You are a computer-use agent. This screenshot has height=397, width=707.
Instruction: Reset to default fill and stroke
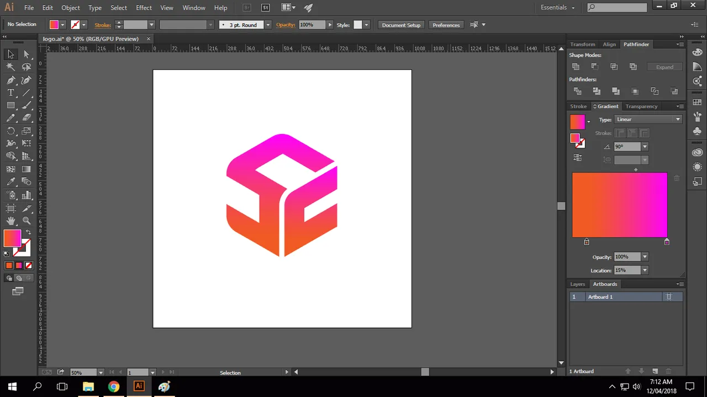coord(6,254)
